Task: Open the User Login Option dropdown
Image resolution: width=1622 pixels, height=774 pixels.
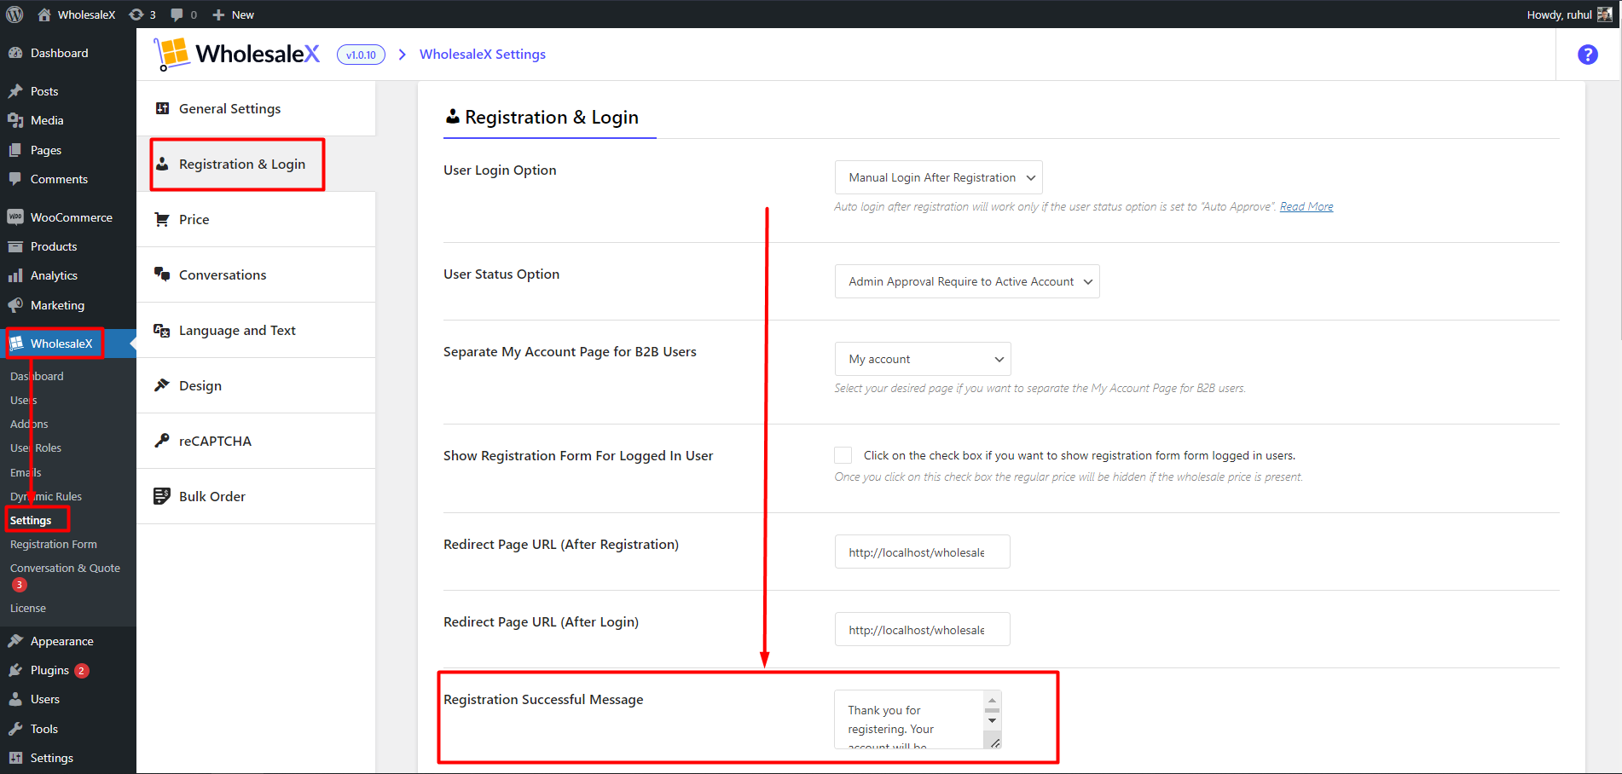Action: (938, 177)
